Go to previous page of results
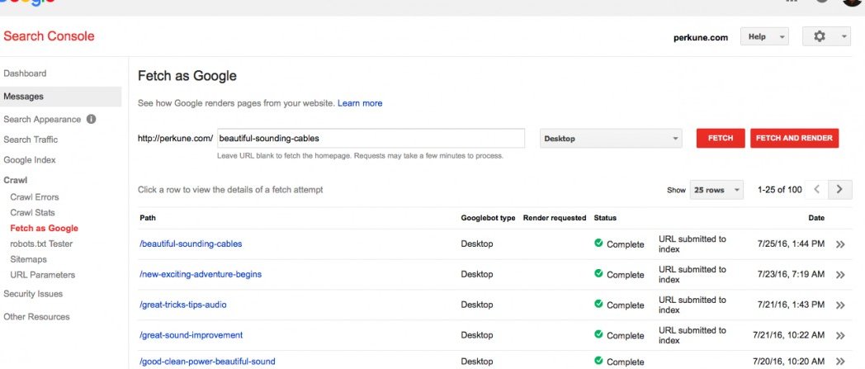 tap(817, 189)
